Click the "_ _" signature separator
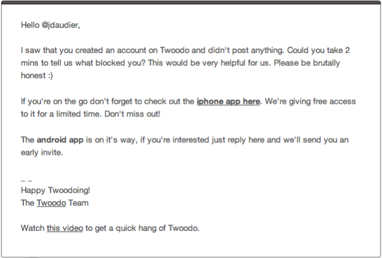This screenshot has width=382, height=258. (27, 180)
